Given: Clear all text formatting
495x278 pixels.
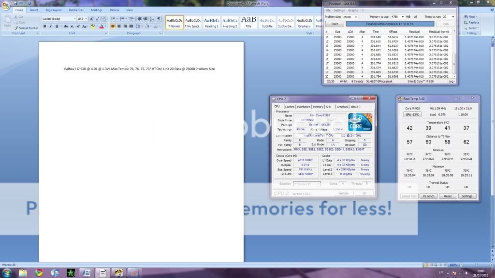Looking at the screenshot, I should (104, 19).
